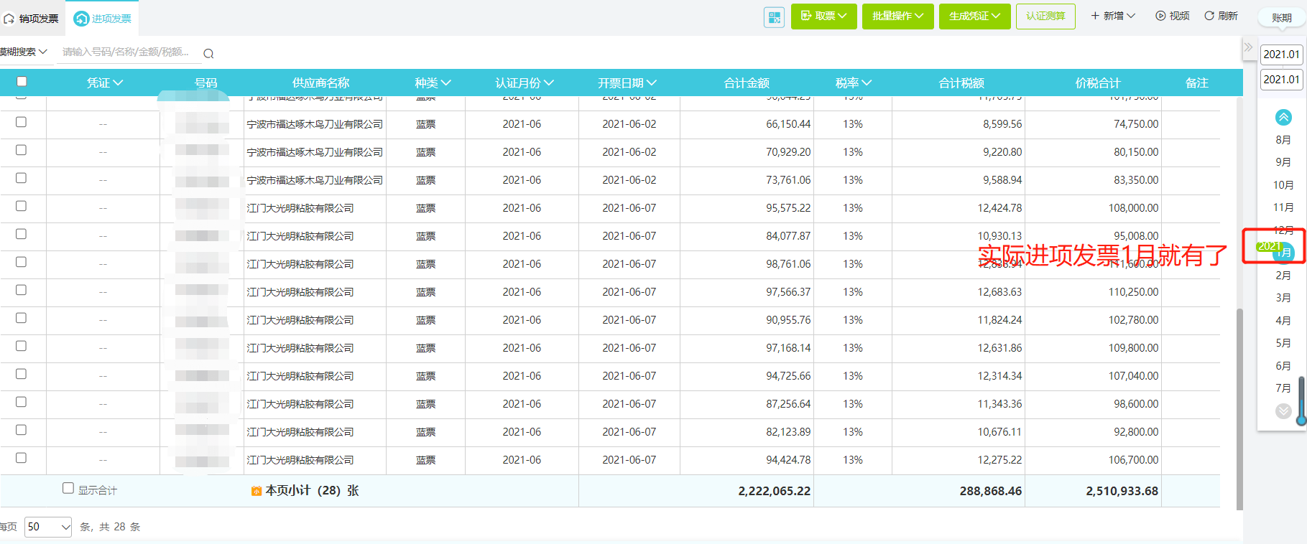This screenshot has height=544, width=1307.
Task: Select 6月 in the period list
Action: [1283, 366]
